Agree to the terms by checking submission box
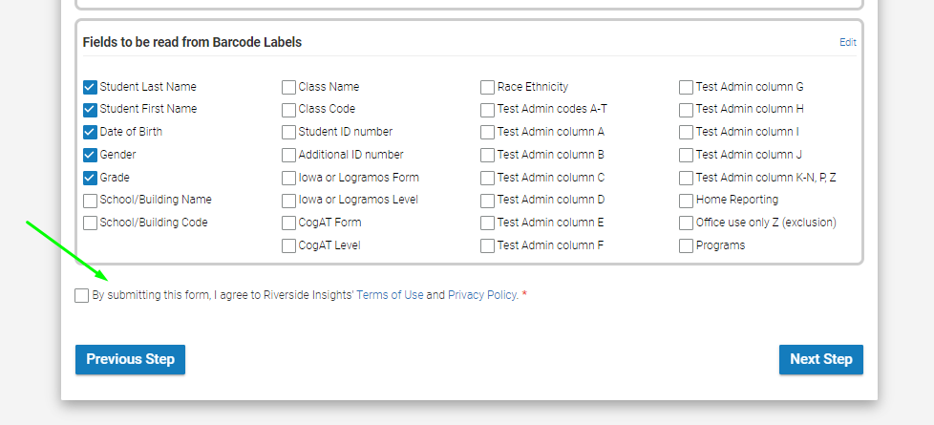Image resolution: width=934 pixels, height=425 pixels. (x=81, y=295)
